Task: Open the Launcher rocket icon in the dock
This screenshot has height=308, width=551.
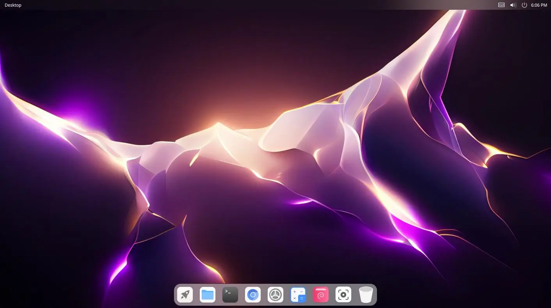Action: (185, 295)
